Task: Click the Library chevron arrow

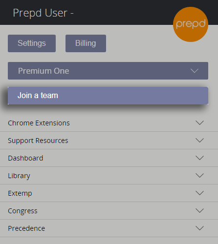Action: pos(199,176)
